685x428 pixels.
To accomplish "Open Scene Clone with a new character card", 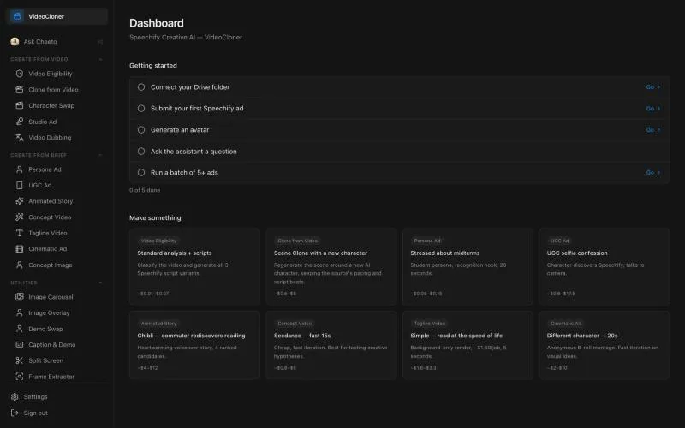I will click(331, 266).
